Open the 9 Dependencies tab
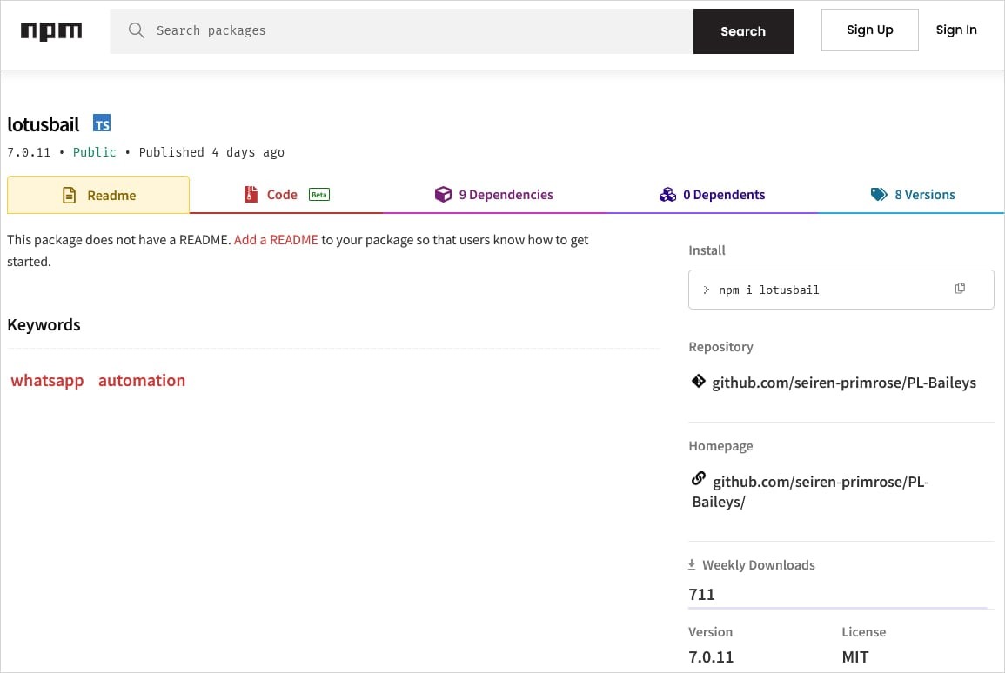The height and width of the screenshot is (673, 1005). [x=494, y=195]
